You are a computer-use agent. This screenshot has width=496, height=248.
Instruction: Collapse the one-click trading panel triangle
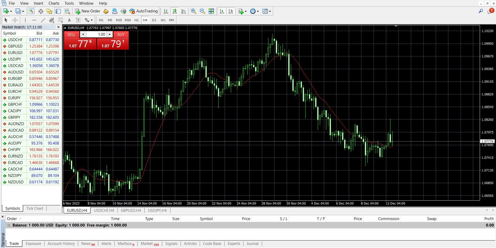(65, 28)
